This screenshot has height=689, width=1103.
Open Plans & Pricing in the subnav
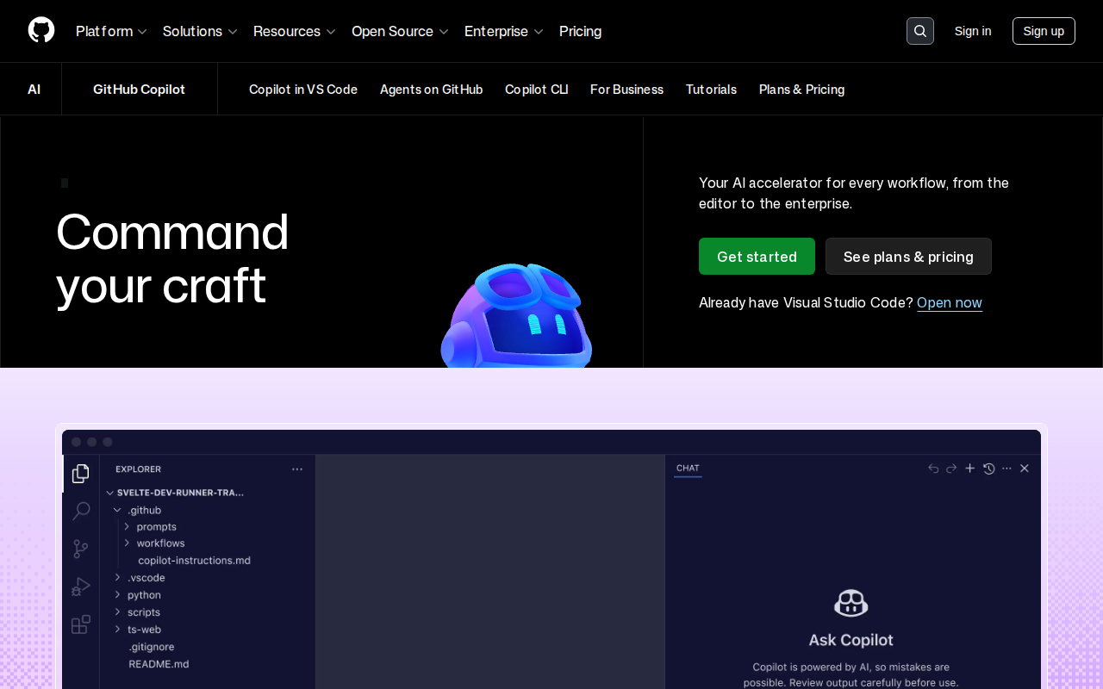pos(801,90)
